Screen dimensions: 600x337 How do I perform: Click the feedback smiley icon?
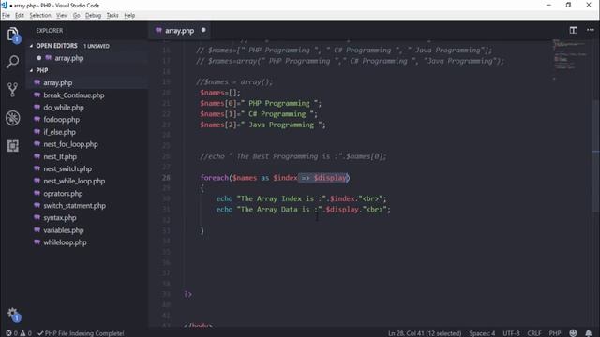tap(573, 333)
